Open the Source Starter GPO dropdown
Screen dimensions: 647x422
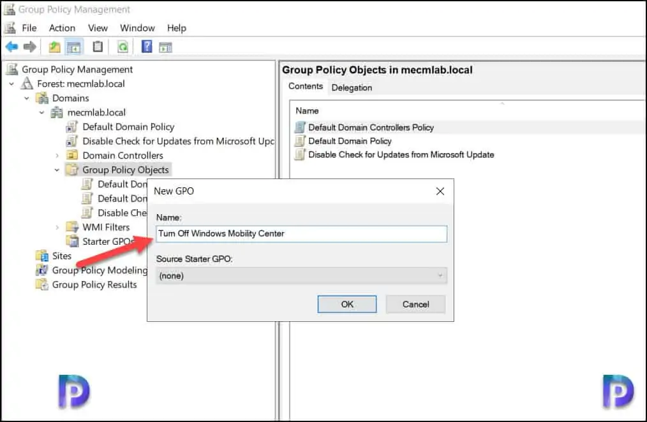(301, 275)
